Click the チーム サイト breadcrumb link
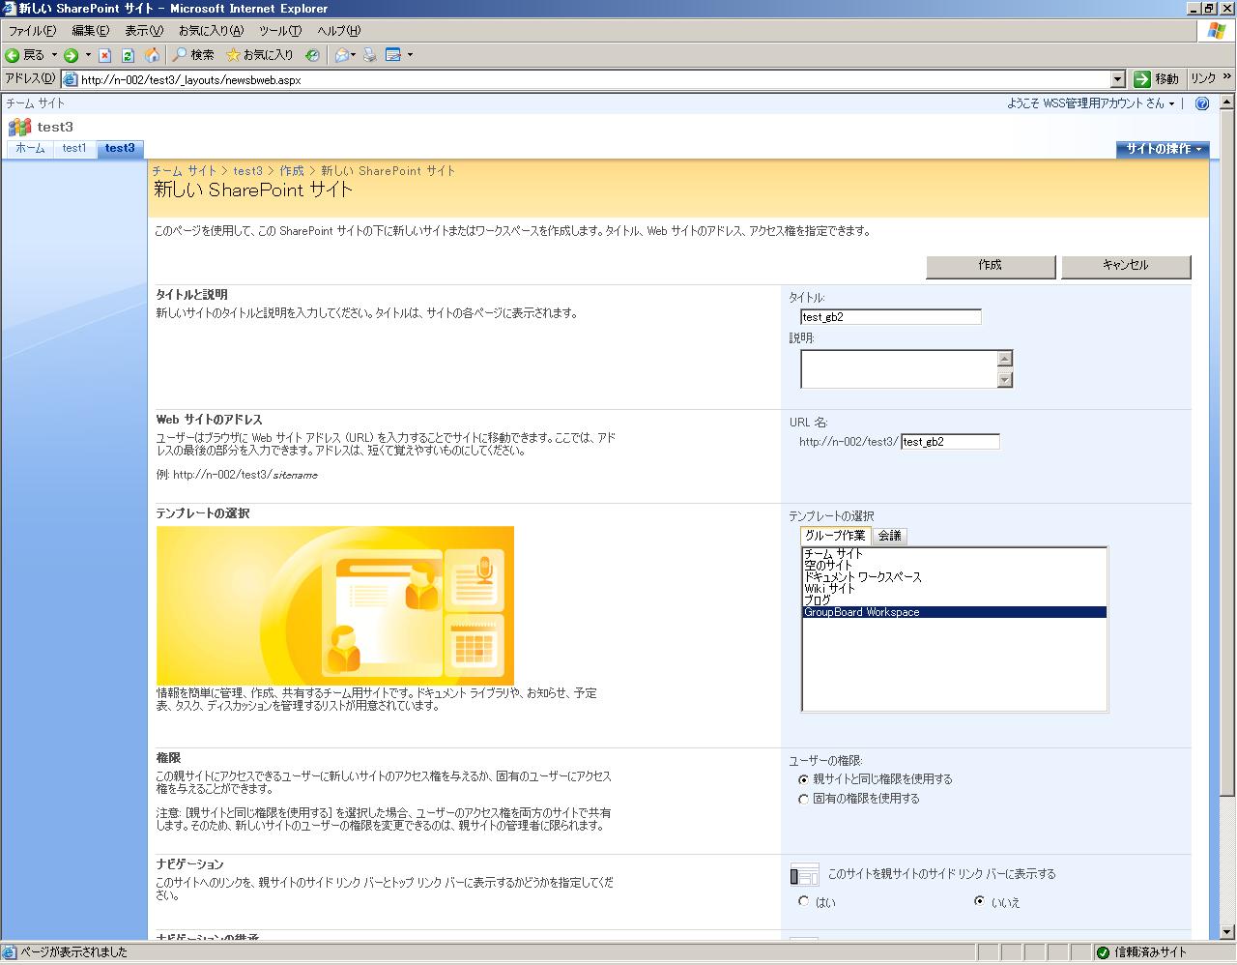 [x=184, y=171]
